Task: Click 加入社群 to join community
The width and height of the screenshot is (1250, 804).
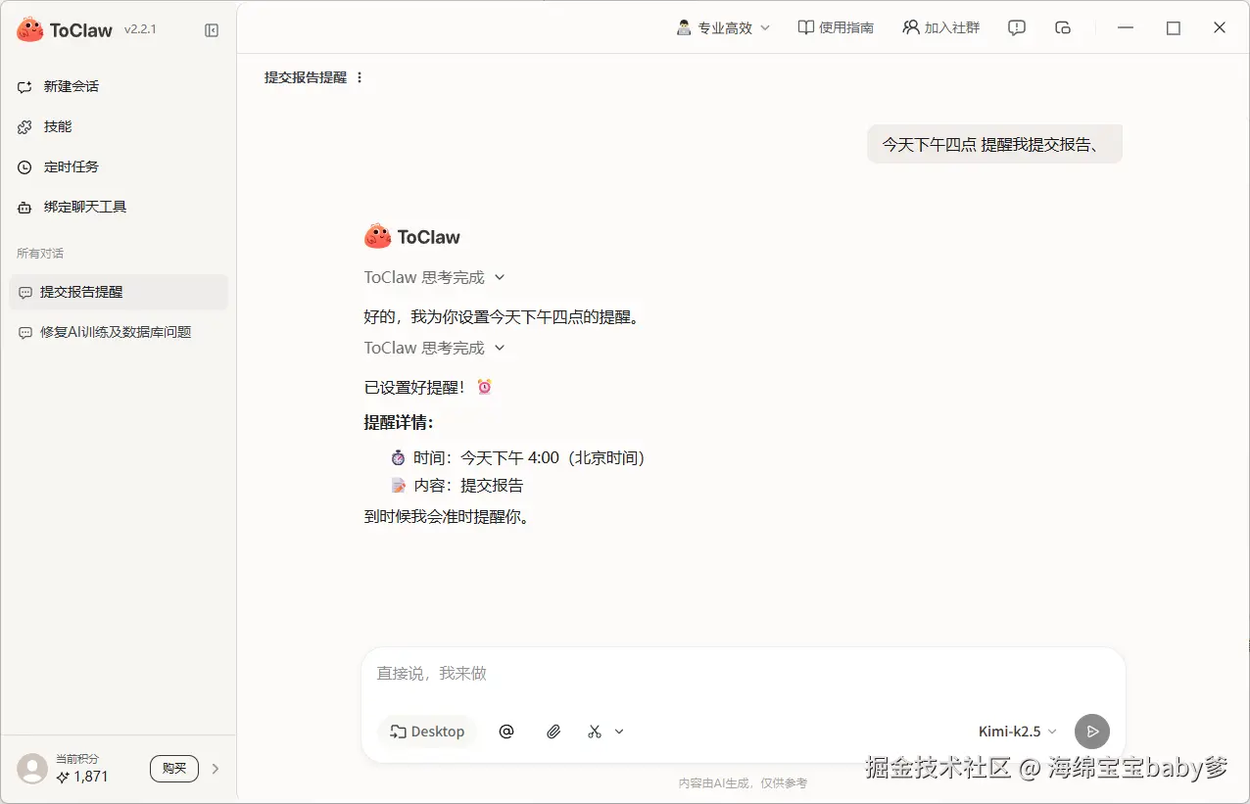Action: coord(941,27)
